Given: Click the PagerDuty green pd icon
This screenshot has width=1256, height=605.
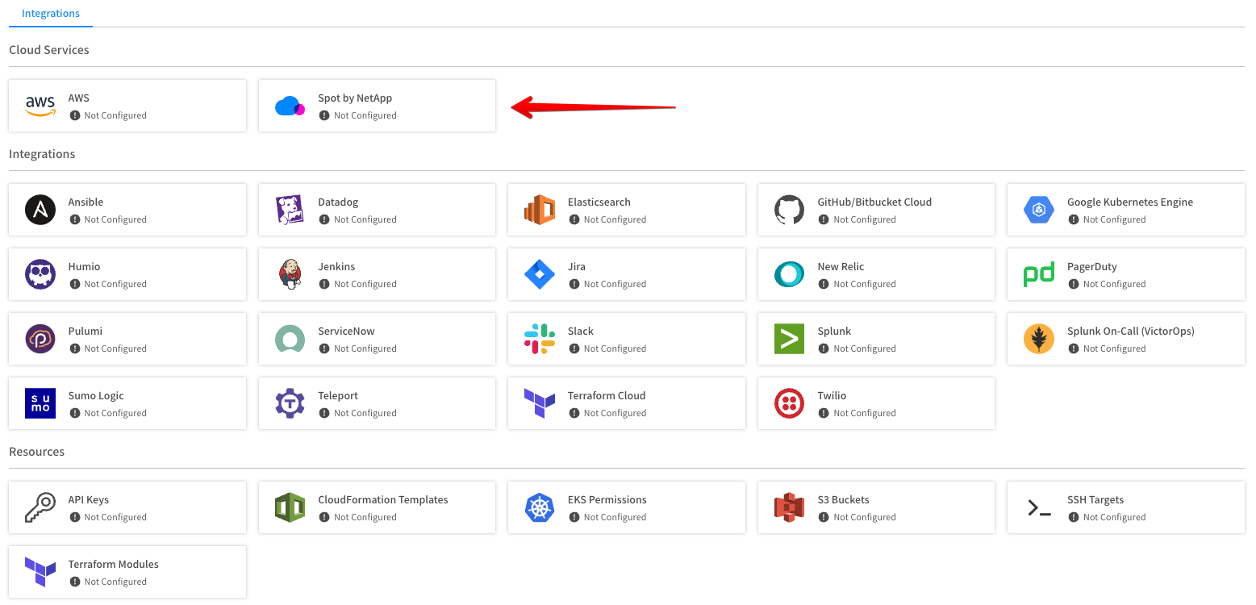Looking at the screenshot, I should coord(1039,274).
